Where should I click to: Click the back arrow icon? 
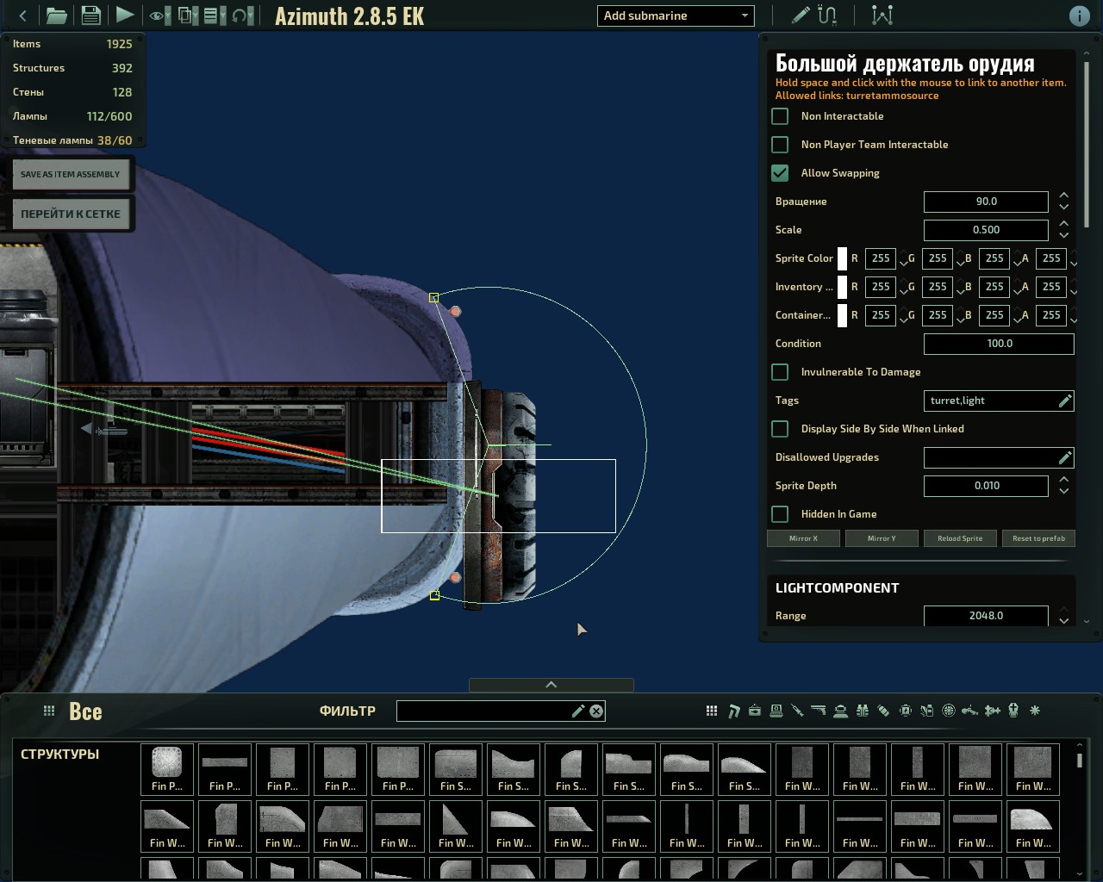point(23,16)
